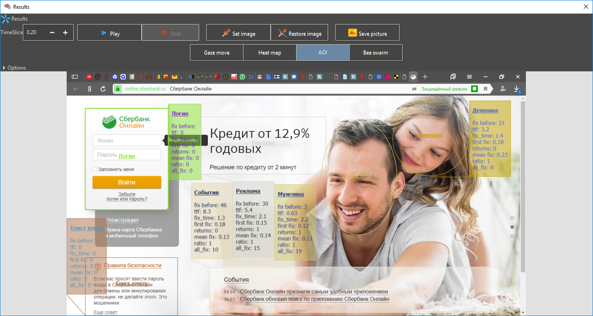Viewport: 593px width, 316px height.
Task: Open news 'Сбербанк обновил поиск по приложению'
Action: pos(314,299)
